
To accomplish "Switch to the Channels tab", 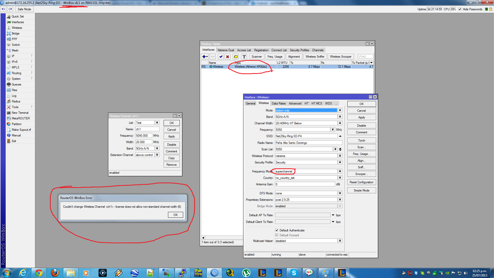I will [x=318, y=50].
